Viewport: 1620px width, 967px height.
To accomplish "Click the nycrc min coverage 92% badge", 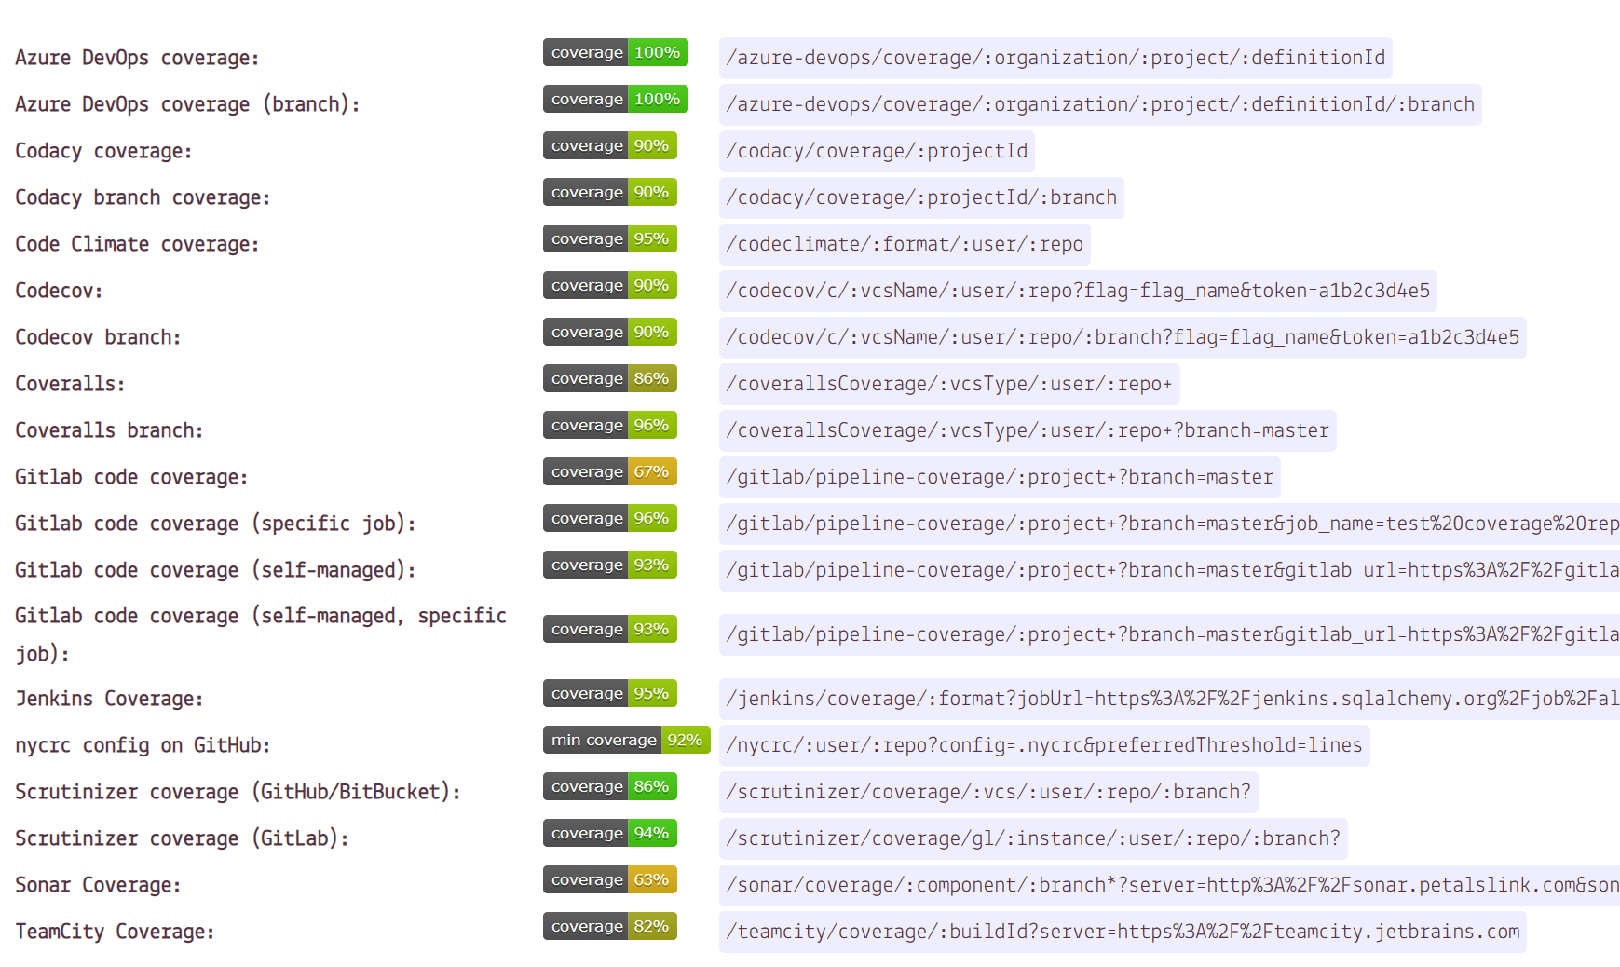I will coord(627,740).
